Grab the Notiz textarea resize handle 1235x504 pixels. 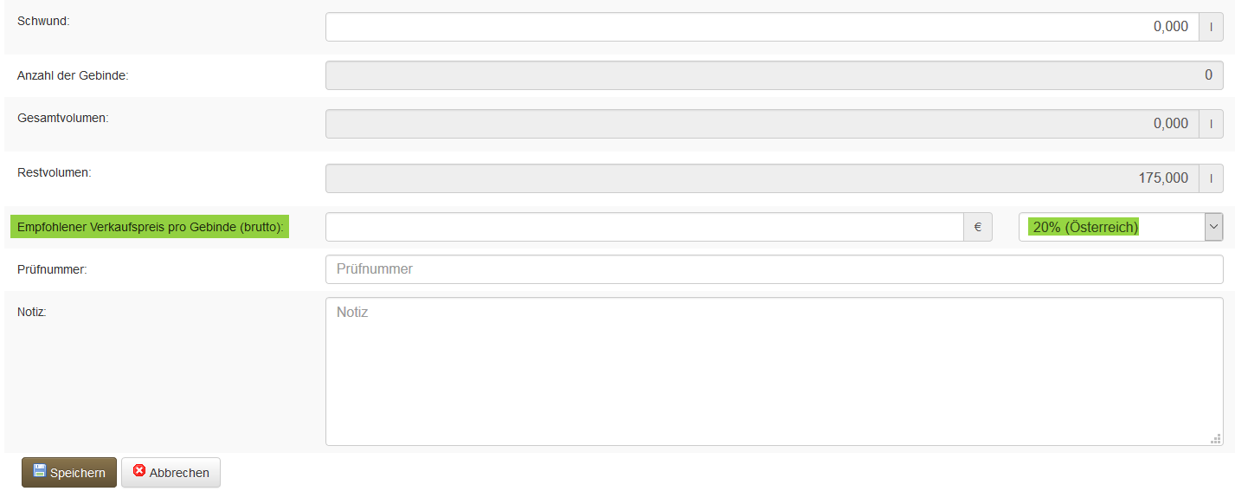tap(1216, 439)
